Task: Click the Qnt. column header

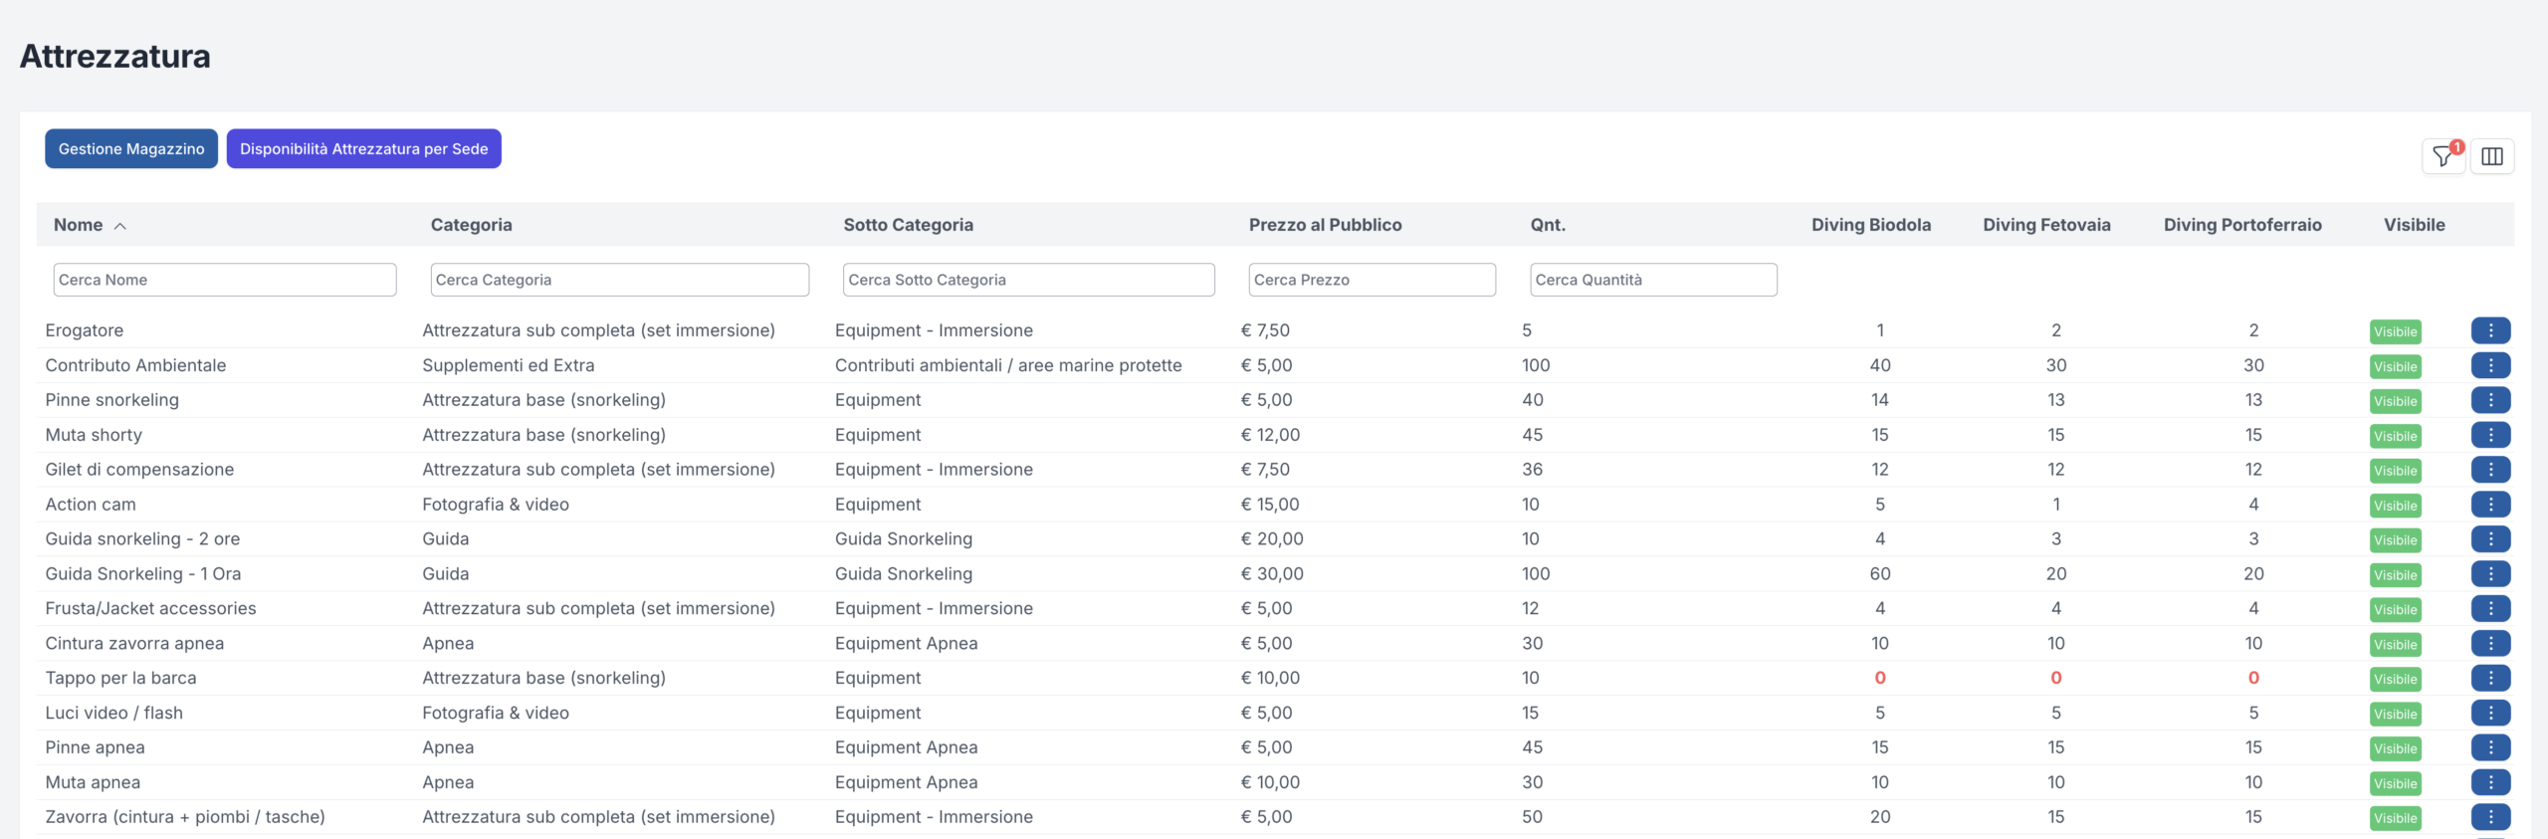Action: pyautogui.click(x=1547, y=225)
